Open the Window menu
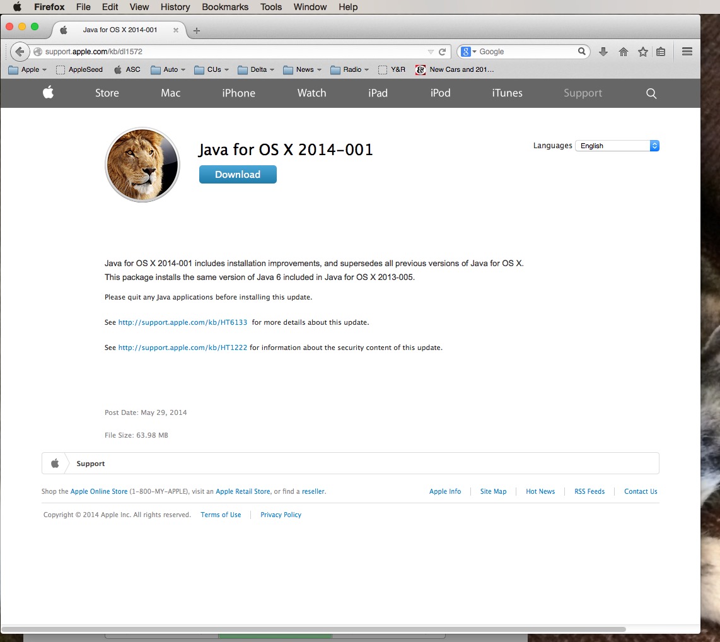The height and width of the screenshot is (642, 720). coord(310,7)
